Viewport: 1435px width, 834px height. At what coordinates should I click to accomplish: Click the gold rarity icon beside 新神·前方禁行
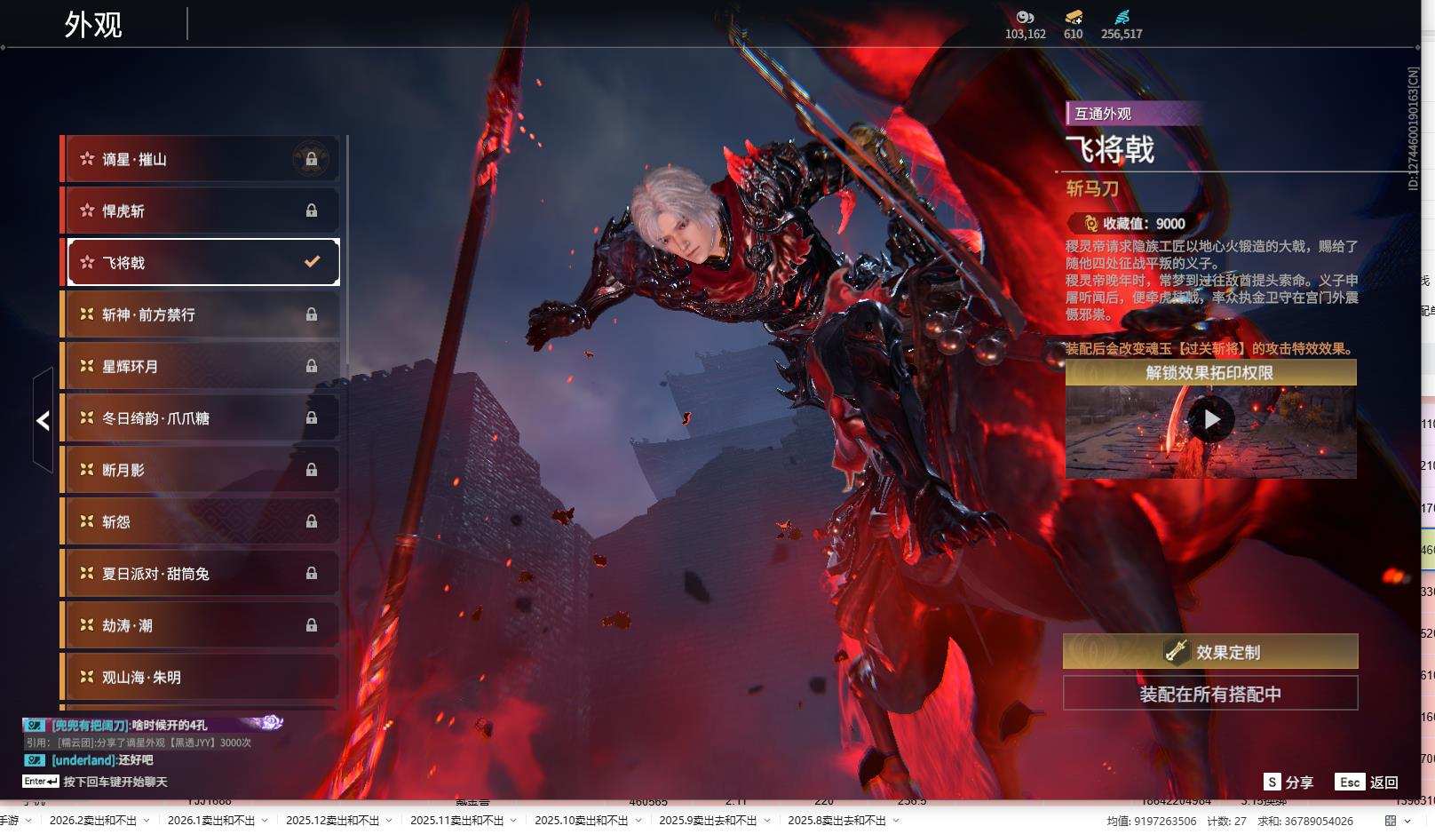point(87,314)
